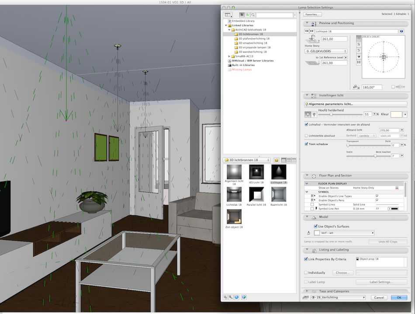Click the Afstand licht value field
Screen dimensions: 415x314
pos(389,130)
